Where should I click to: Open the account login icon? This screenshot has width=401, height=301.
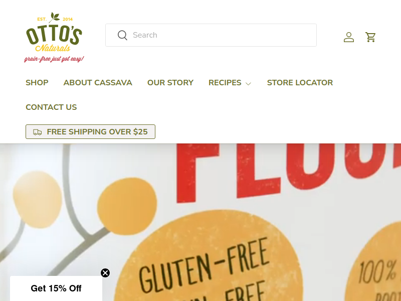(x=348, y=37)
